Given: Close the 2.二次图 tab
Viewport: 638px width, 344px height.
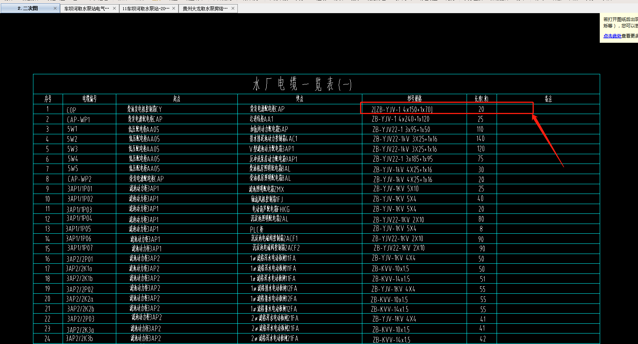Looking at the screenshot, I should tap(55, 8).
